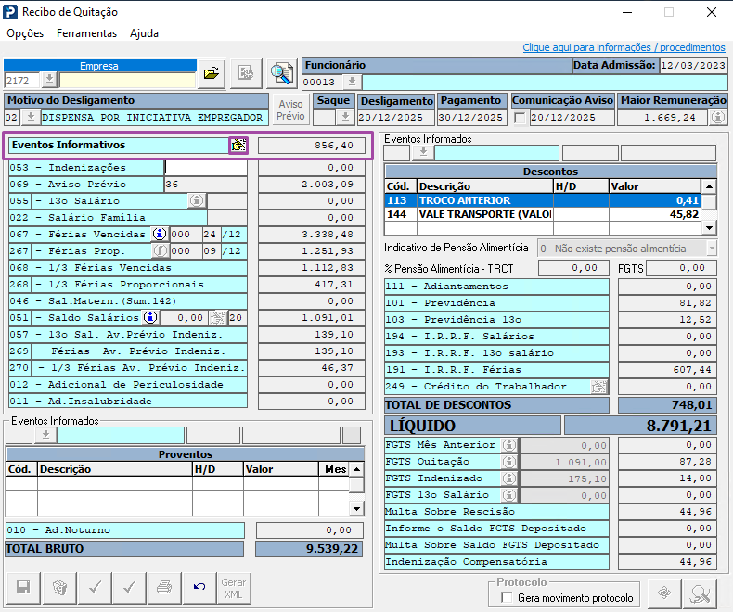
Task: Open the Saque dropdown arrow
Action: (345, 117)
